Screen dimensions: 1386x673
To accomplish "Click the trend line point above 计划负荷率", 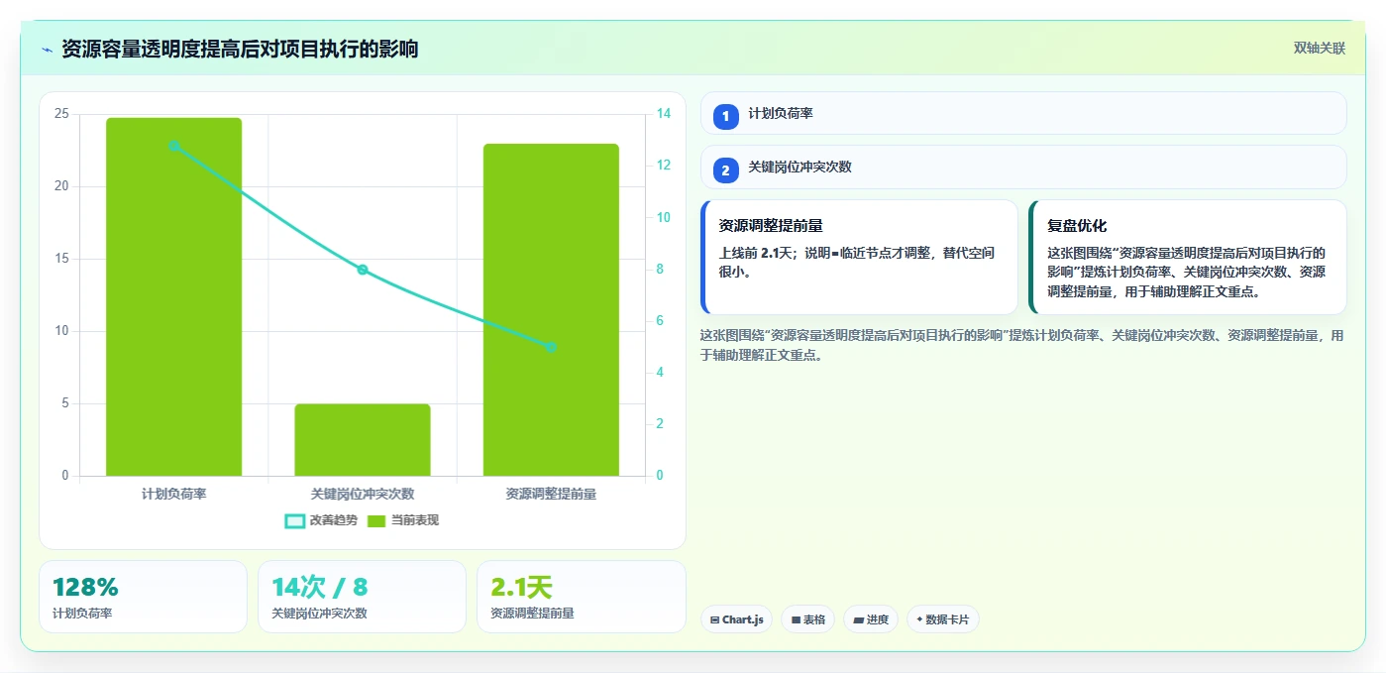I will point(174,146).
